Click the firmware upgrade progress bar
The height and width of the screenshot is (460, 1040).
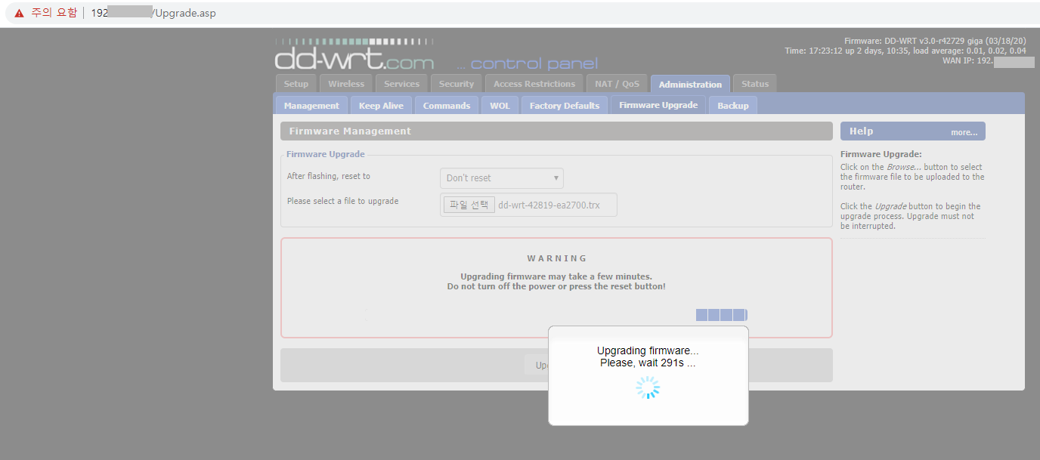coord(721,315)
